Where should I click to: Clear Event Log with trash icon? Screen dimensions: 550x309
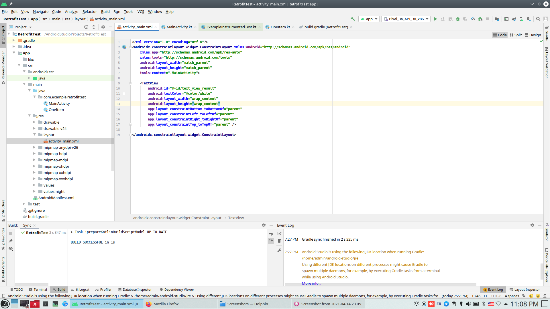(279, 241)
